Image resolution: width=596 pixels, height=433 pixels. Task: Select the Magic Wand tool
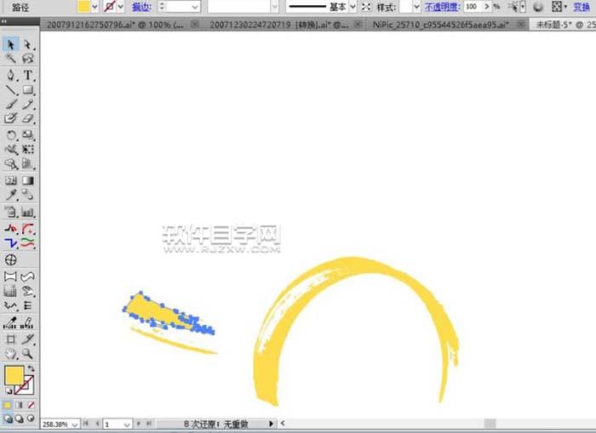click(10, 58)
